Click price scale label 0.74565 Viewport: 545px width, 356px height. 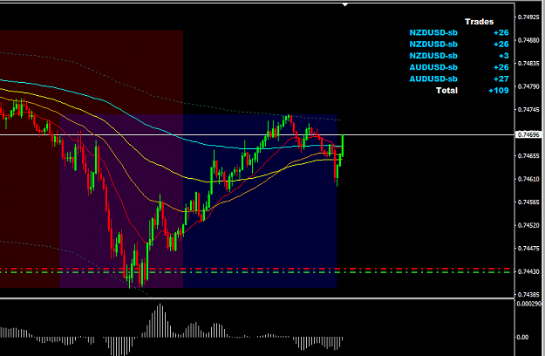(528, 202)
